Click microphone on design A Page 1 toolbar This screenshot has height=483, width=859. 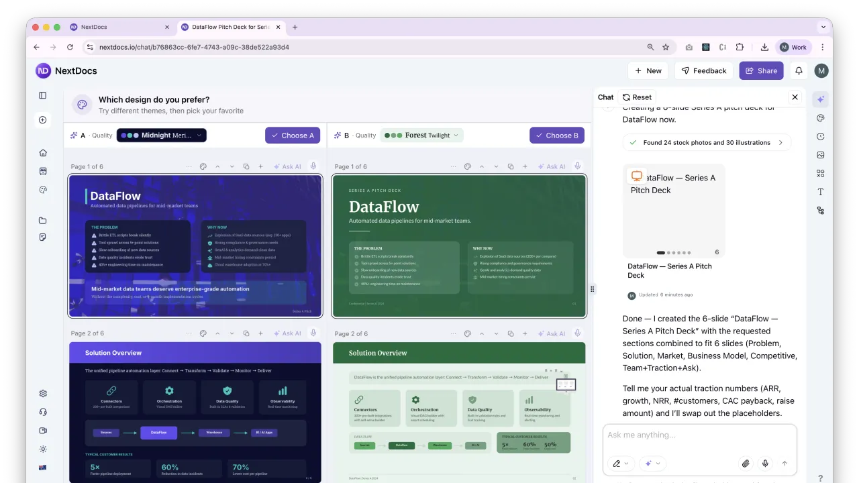coord(313,166)
